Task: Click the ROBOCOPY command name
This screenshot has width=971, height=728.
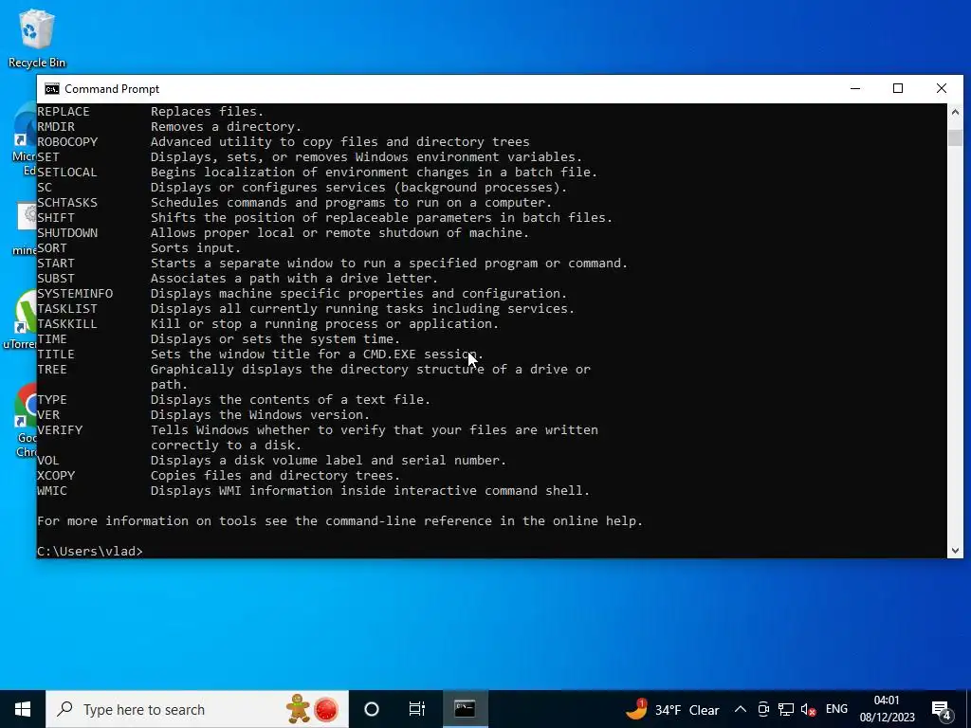Action: click(67, 142)
